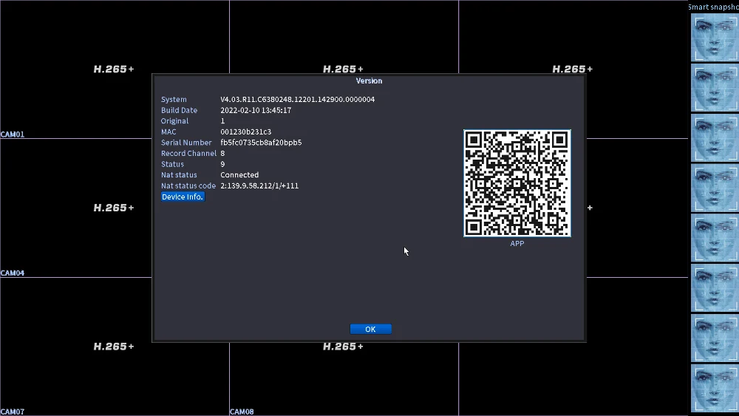Open the sixth smart snapshot face thumbnail
739x416 pixels.
[x=715, y=288]
